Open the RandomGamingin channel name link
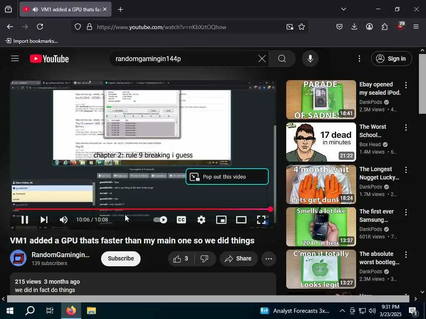This screenshot has width=426, height=319. (x=61, y=255)
